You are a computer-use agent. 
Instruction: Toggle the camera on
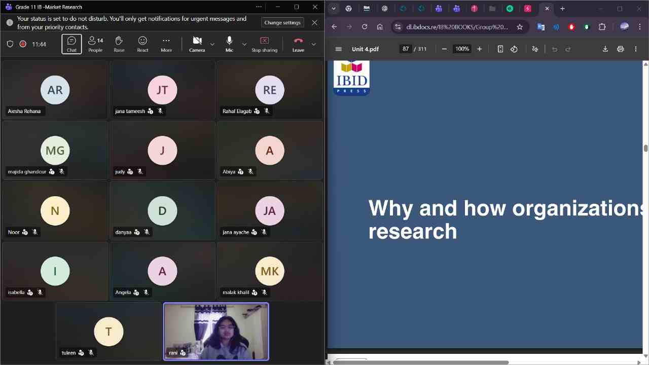click(197, 44)
